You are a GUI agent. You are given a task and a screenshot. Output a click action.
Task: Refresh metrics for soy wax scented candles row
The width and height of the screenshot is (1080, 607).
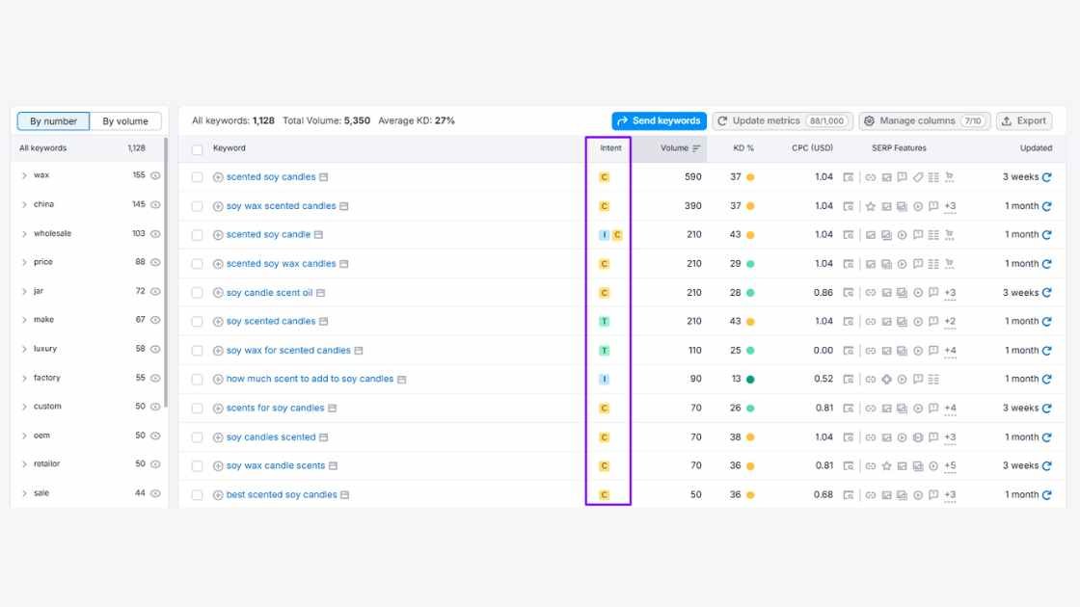pyautogui.click(x=1047, y=206)
